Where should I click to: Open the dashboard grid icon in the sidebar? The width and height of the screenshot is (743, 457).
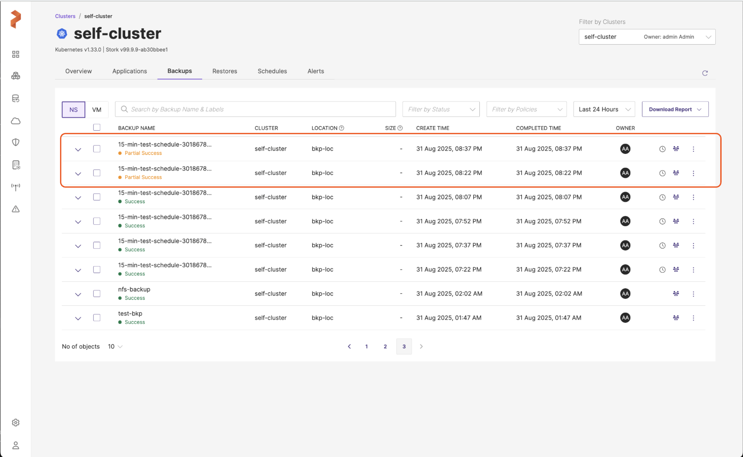pos(16,54)
